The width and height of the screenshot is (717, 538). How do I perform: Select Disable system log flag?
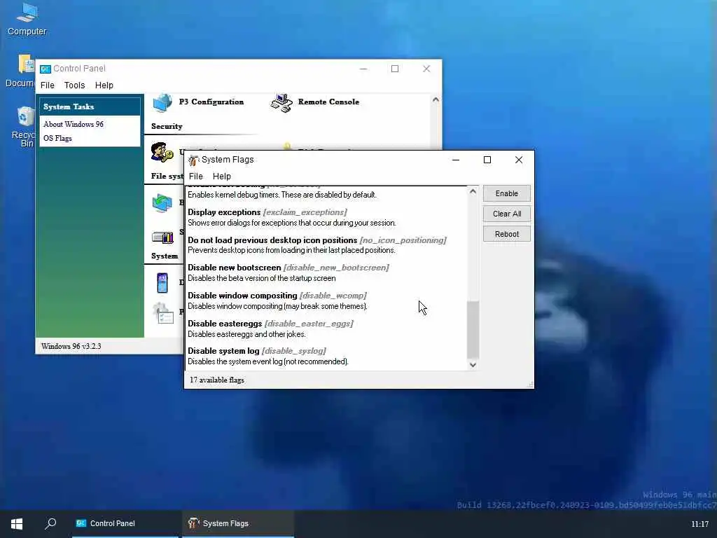point(326,357)
